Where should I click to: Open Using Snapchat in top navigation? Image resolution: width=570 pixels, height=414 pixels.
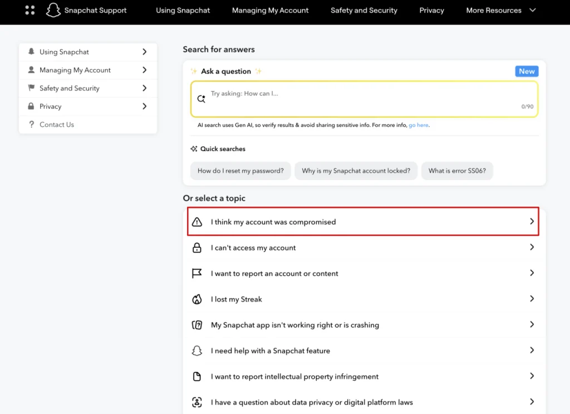tap(183, 11)
